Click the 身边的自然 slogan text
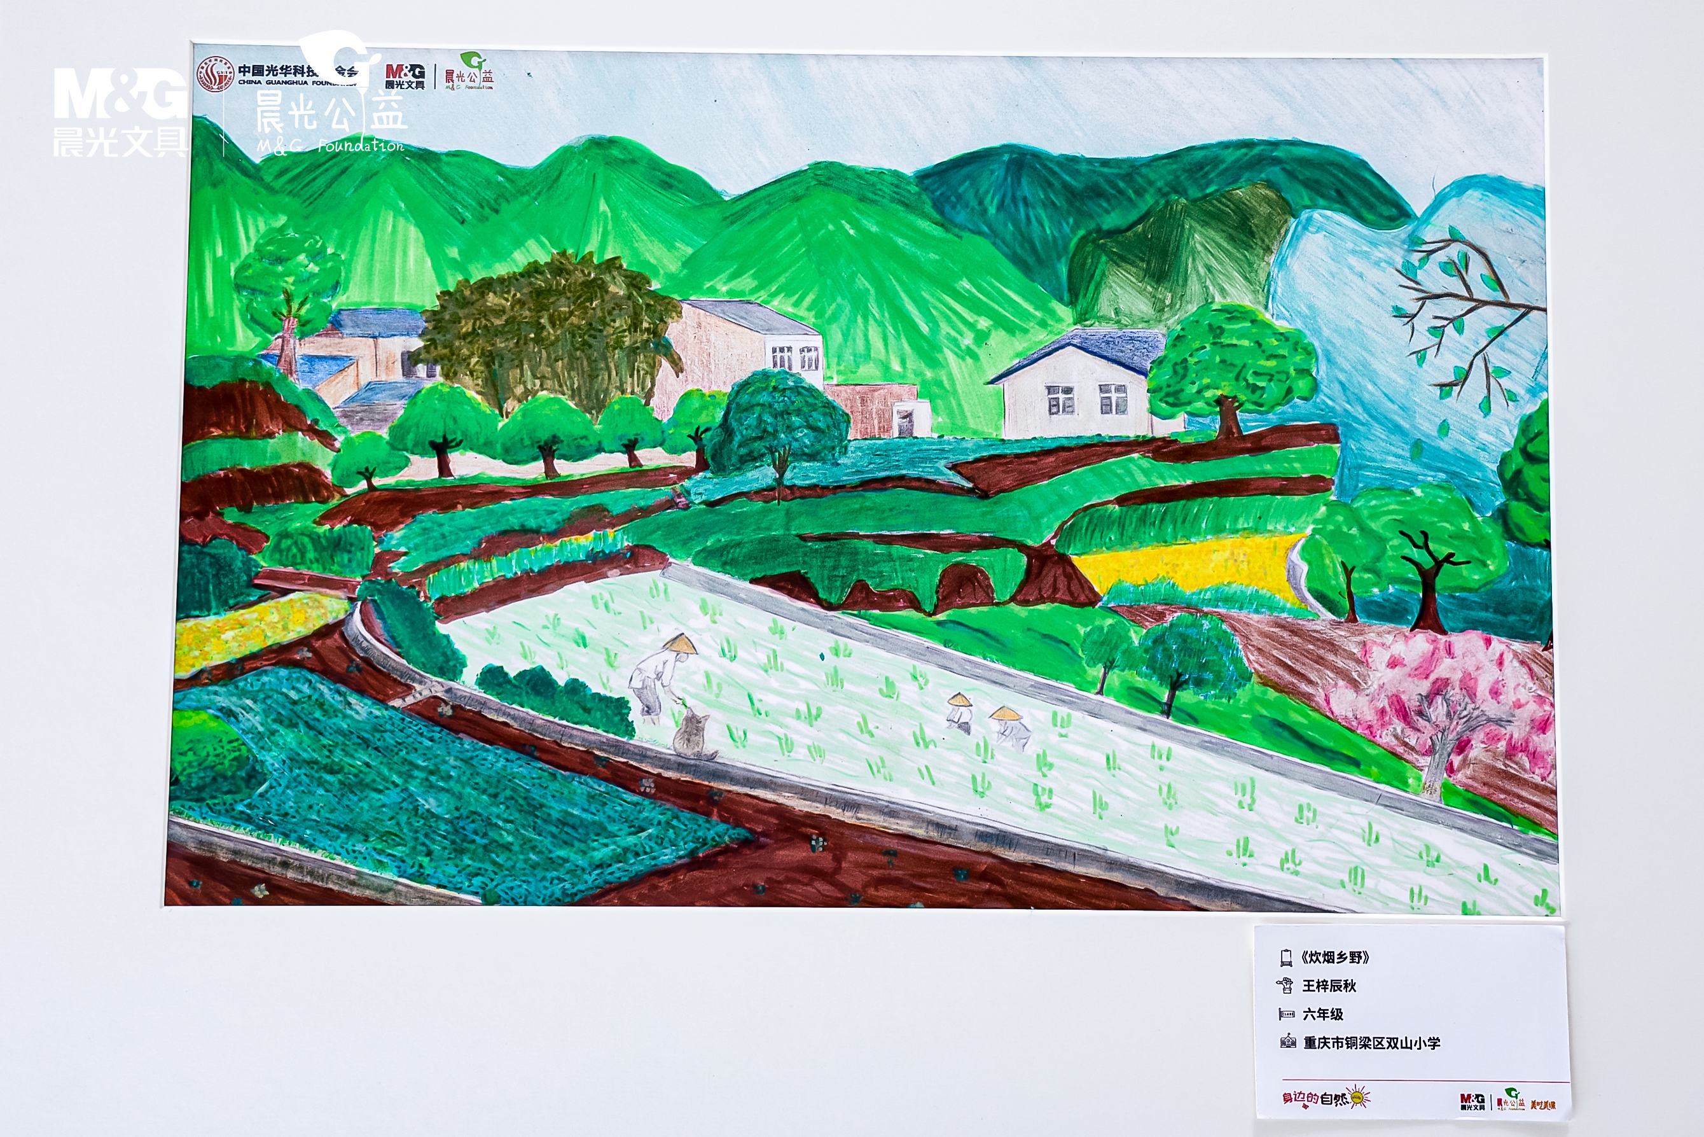1704x1137 pixels. (1314, 1099)
